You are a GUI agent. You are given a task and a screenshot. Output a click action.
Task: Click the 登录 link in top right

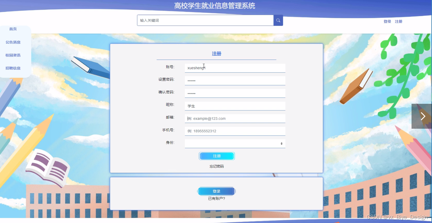[x=387, y=22]
